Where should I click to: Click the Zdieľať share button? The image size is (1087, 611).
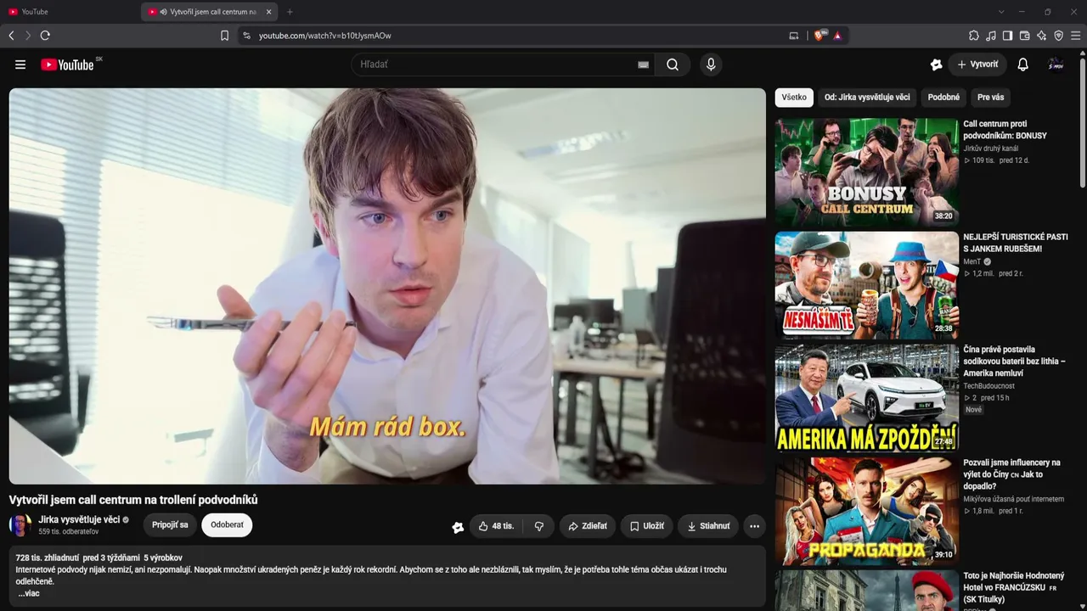pyautogui.click(x=588, y=526)
